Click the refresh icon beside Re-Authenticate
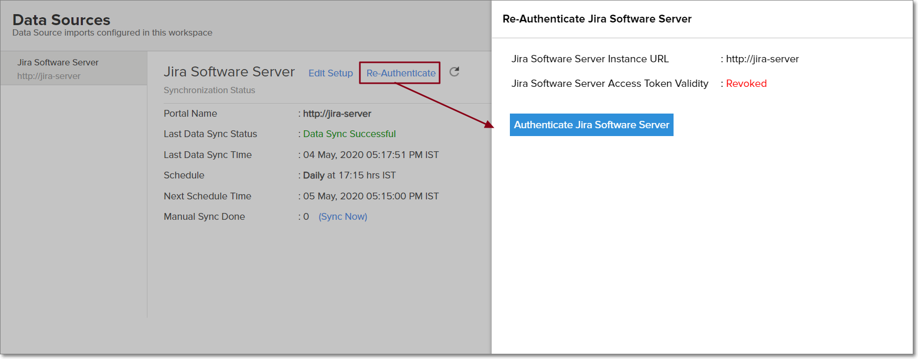This screenshot has width=918, height=359. pyautogui.click(x=454, y=72)
